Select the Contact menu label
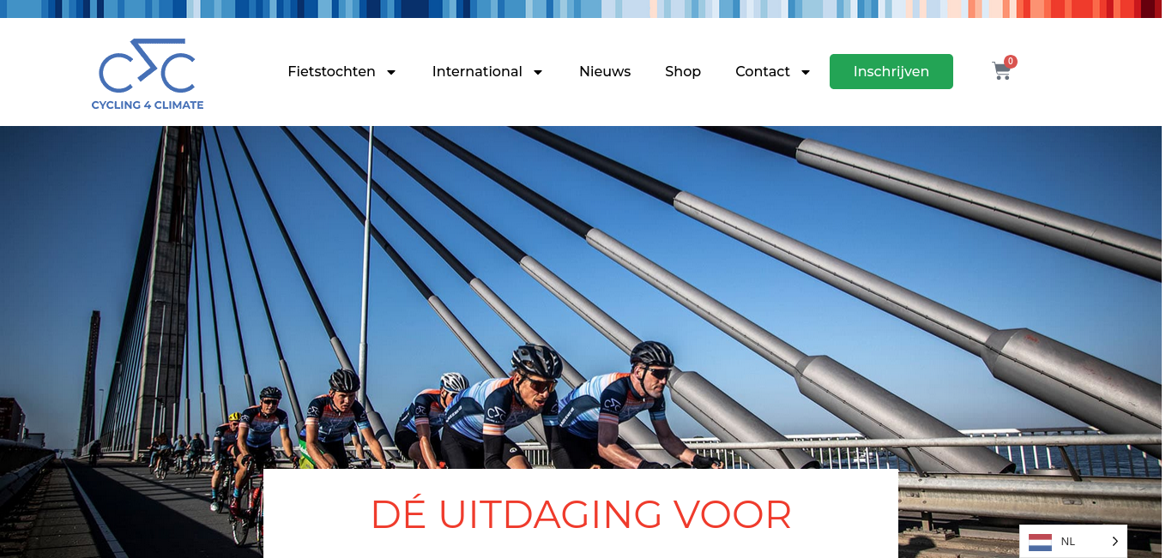 click(763, 71)
